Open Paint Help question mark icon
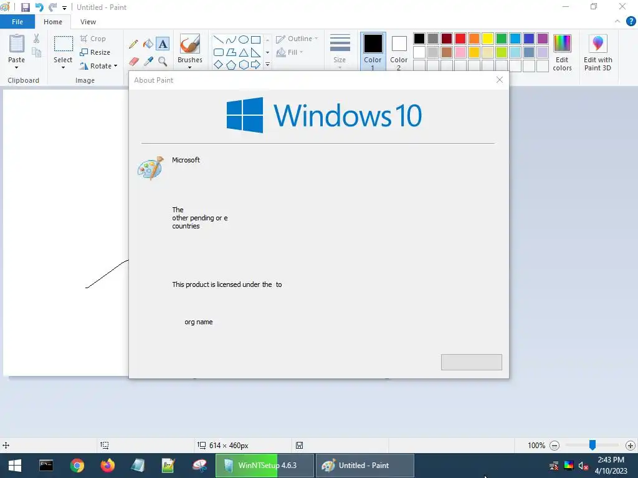 coord(631,21)
